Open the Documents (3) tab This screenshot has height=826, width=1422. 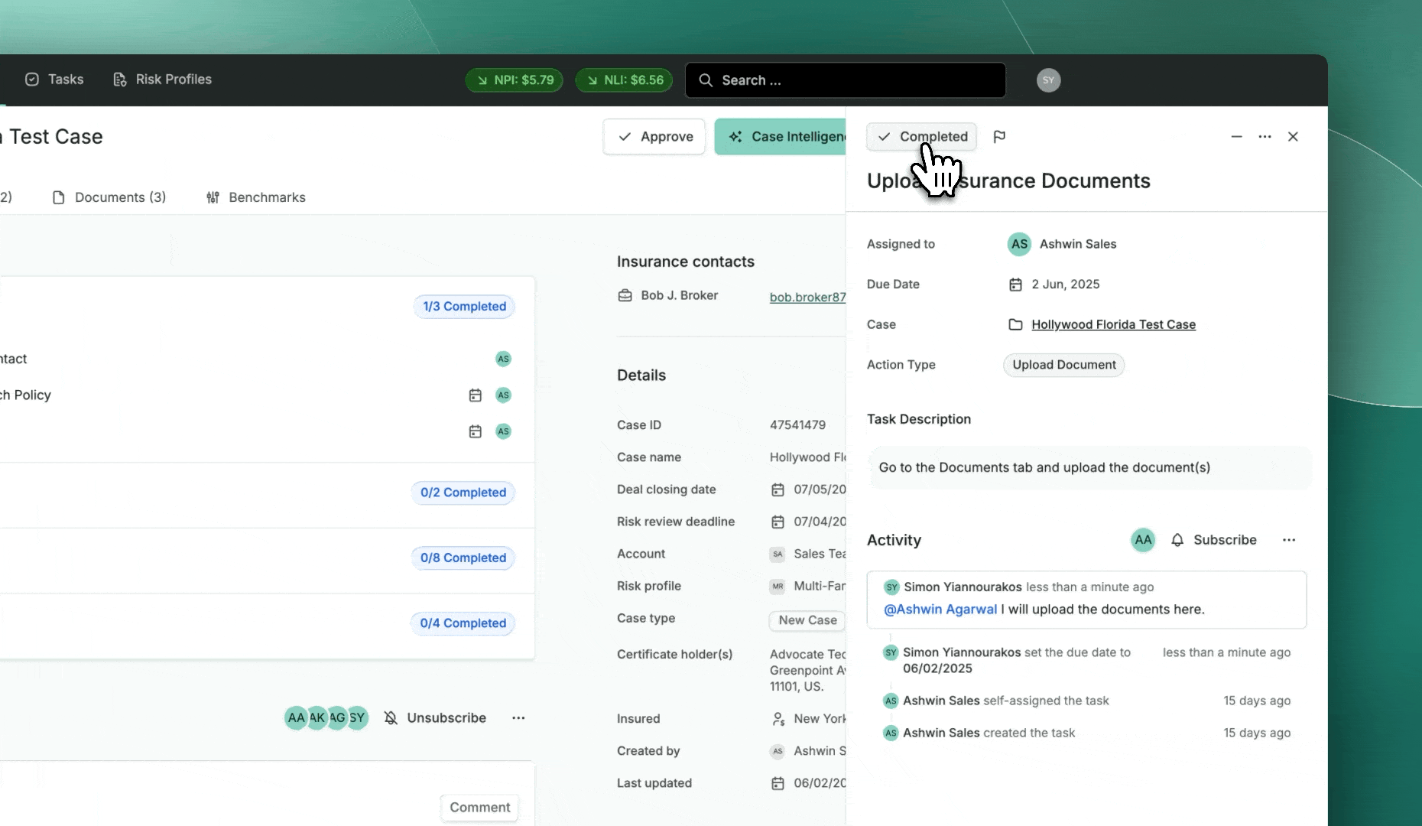[x=109, y=197]
